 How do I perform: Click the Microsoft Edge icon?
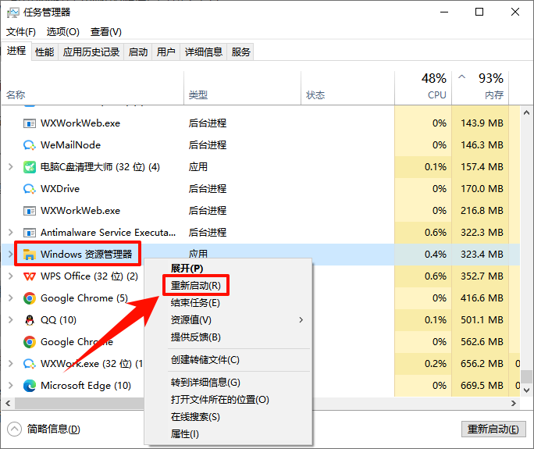pyautogui.click(x=30, y=386)
